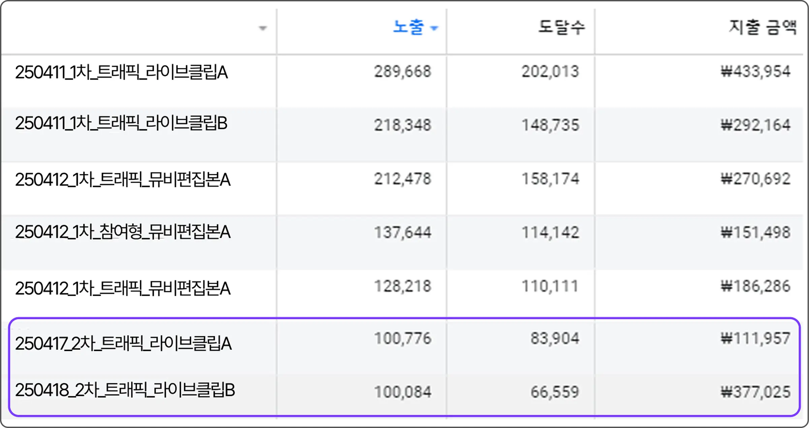The height and width of the screenshot is (428, 809).
Task: Select the 도달수 column header
Action: pyautogui.click(x=561, y=27)
